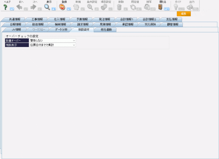The width and height of the screenshot is (219, 159).
Task: Advance with the 次へ arrow icon
Action: click(33, 7)
